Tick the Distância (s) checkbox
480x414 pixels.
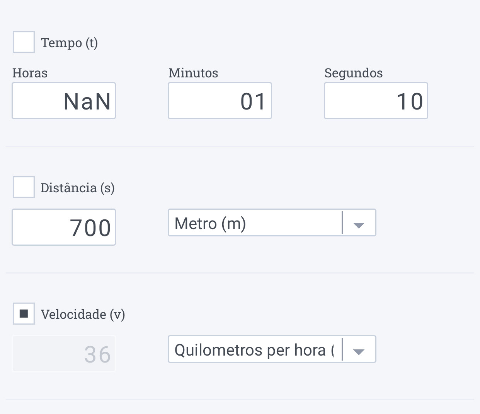click(x=24, y=187)
